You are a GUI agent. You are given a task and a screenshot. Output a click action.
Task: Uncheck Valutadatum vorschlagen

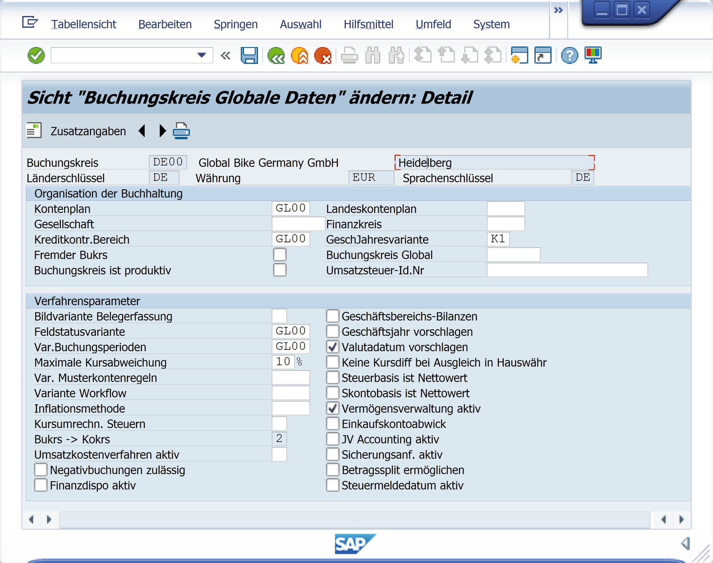(333, 346)
